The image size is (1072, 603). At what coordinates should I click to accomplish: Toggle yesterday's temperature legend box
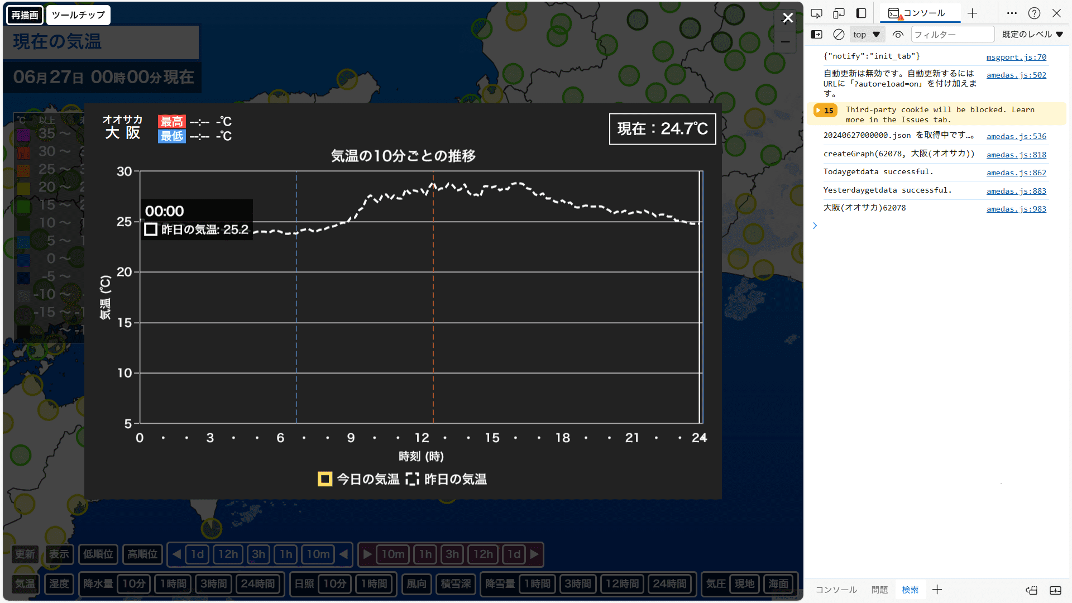point(412,479)
